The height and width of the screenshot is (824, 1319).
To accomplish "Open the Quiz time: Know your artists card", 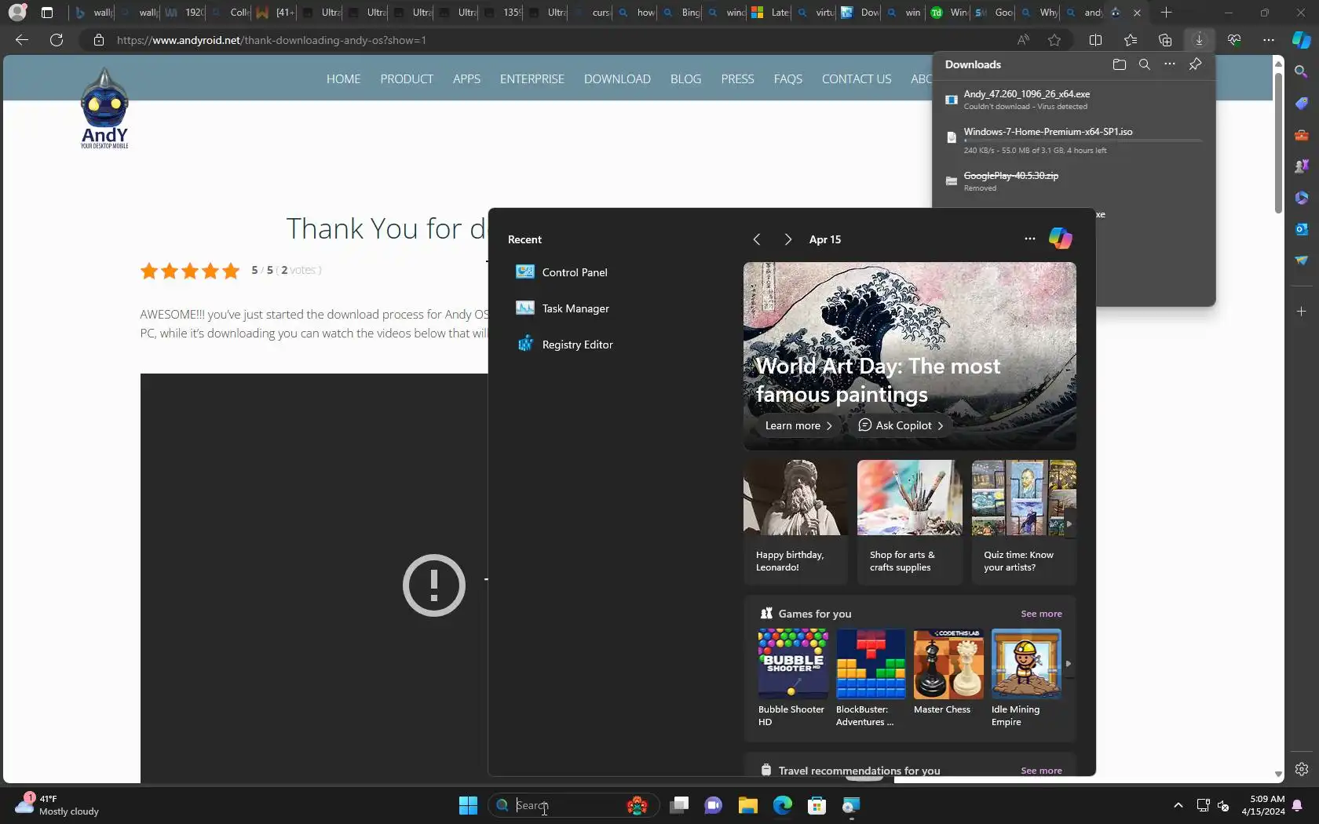I will point(1024,522).
